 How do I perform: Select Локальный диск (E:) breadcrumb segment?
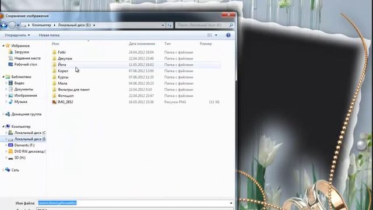coord(74,25)
